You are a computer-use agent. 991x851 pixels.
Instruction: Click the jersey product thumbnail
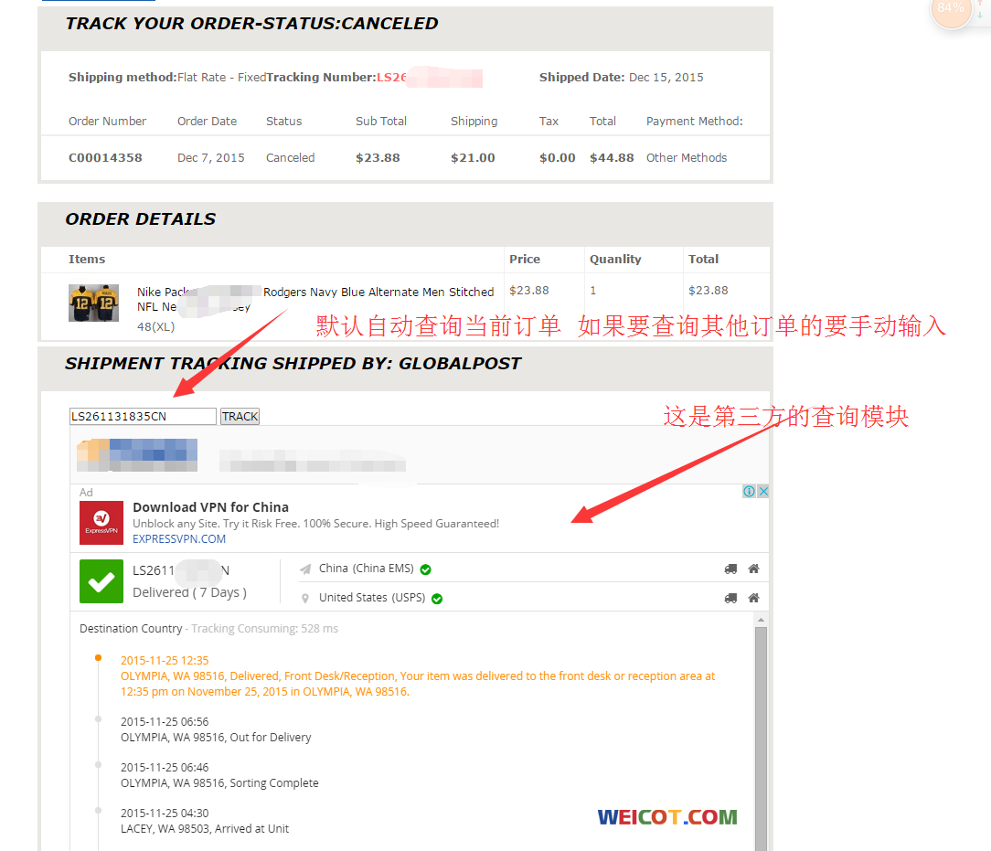point(93,303)
